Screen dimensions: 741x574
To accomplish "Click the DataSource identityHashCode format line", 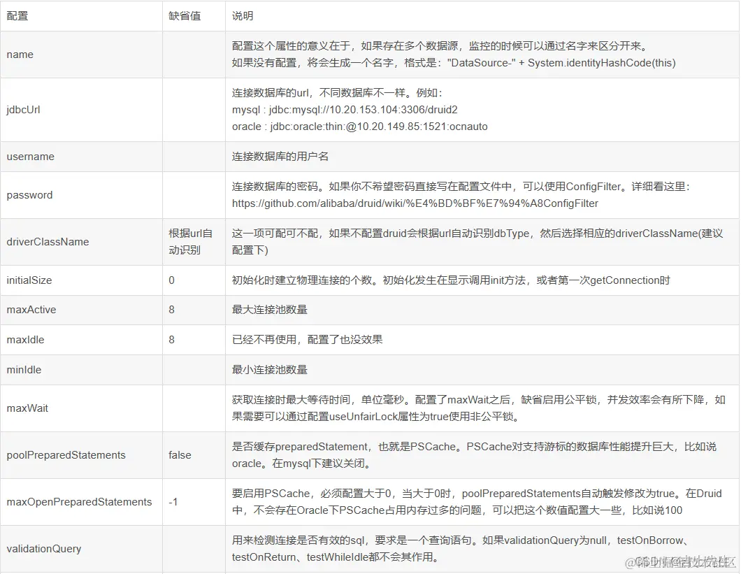I will pyautogui.click(x=454, y=63).
